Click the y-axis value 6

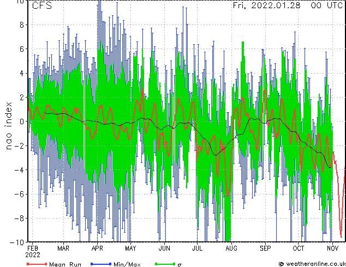click(x=22, y=49)
